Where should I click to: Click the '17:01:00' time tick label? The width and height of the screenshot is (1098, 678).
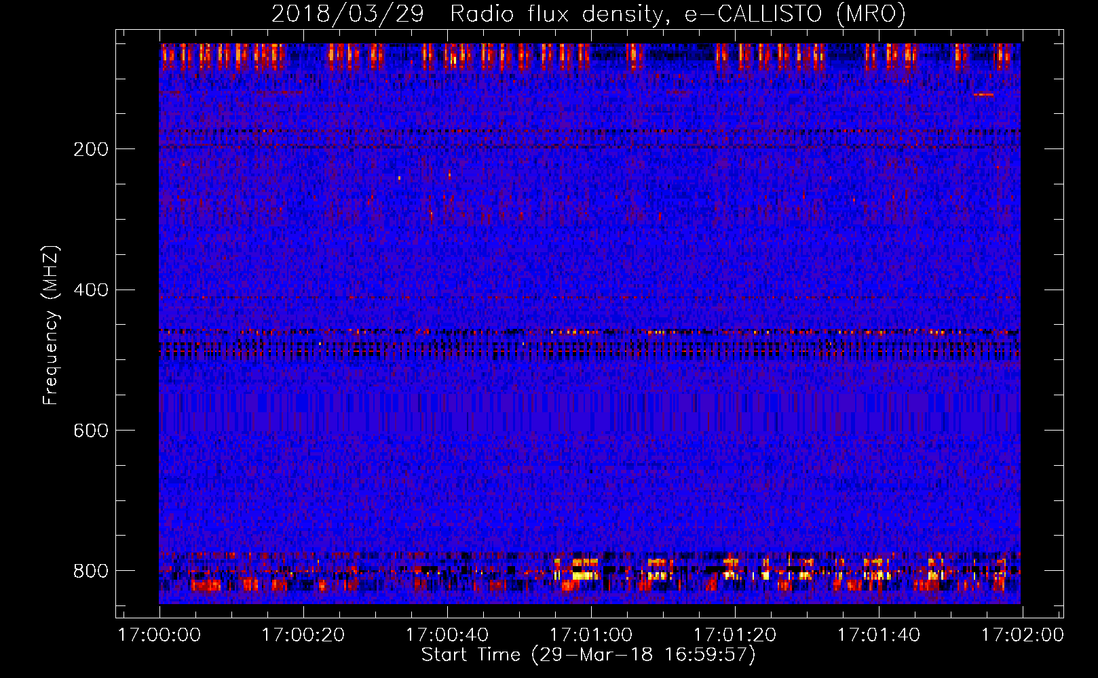(591, 635)
